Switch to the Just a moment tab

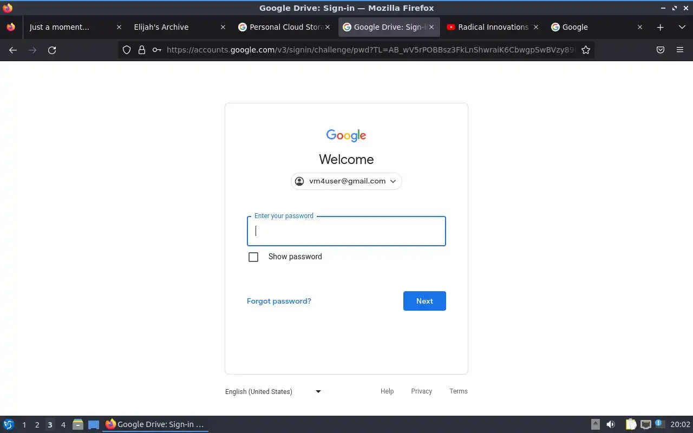click(x=74, y=27)
